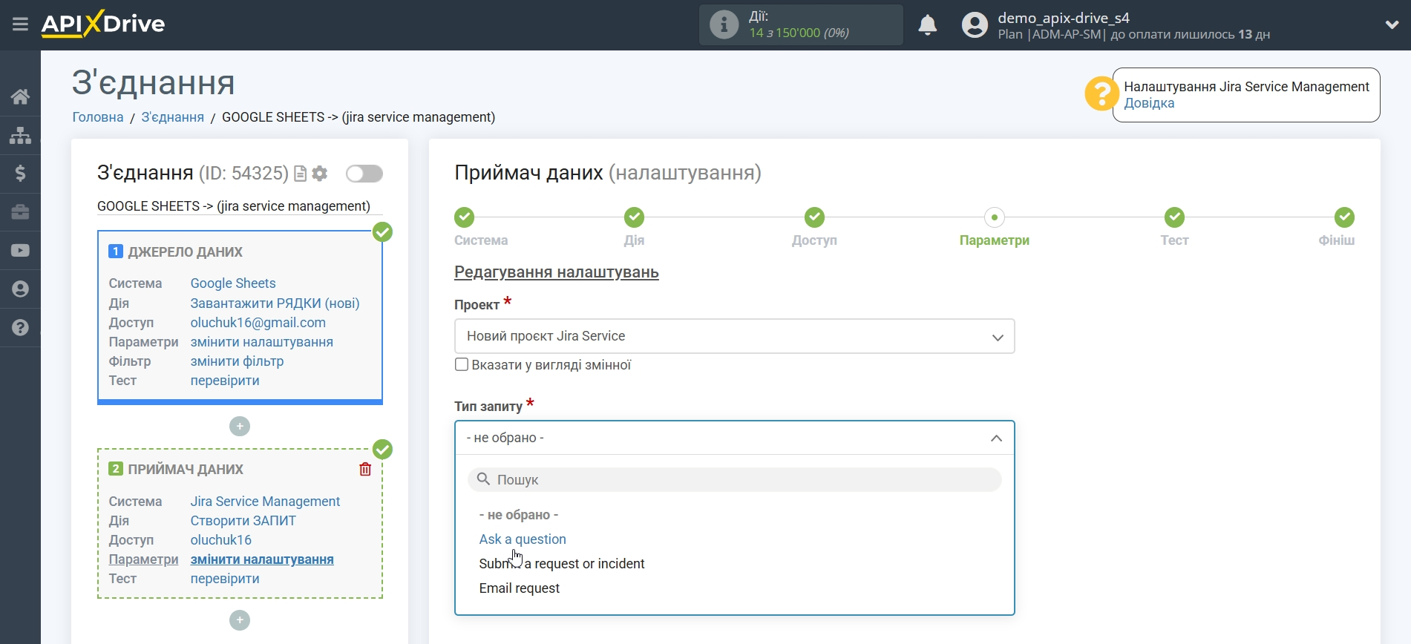1411x644 pixels.
Task: Click plus icon below data receiver block
Action: tap(240, 620)
